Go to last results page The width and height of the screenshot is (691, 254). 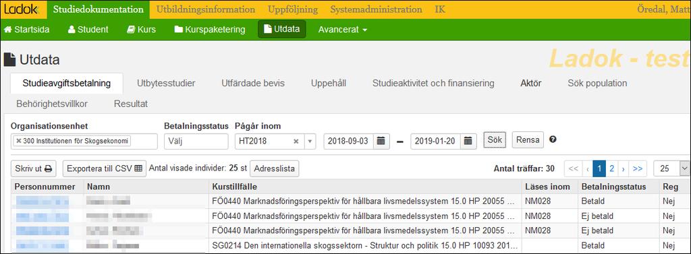tap(638, 168)
